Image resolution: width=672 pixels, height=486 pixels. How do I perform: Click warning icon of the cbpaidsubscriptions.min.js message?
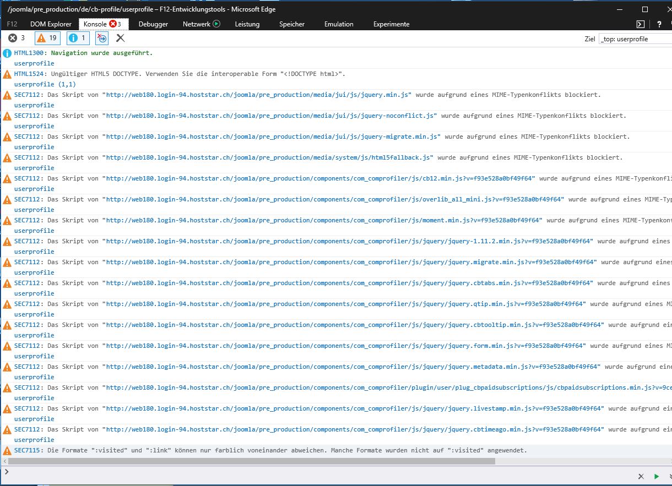(x=7, y=388)
